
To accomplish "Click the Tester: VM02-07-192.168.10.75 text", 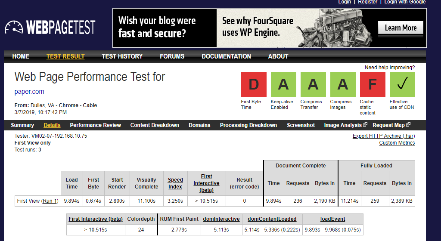I will (51, 136).
